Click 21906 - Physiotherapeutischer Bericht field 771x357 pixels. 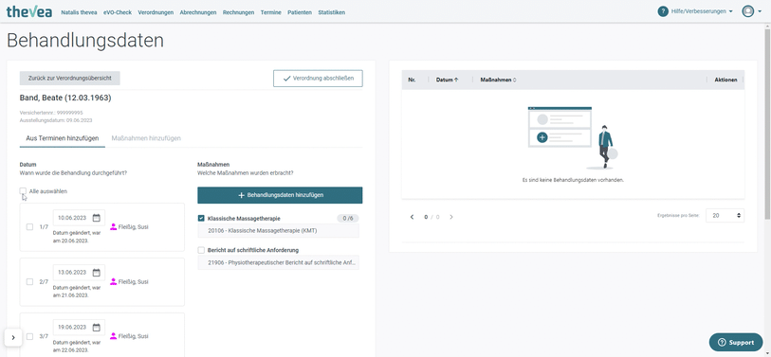278,262
